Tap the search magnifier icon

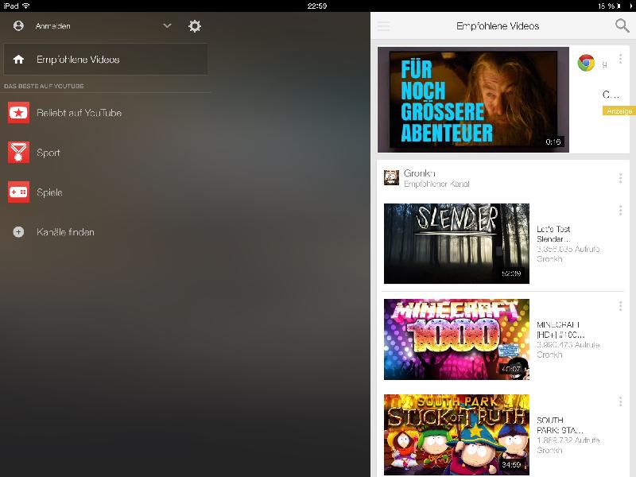pyautogui.click(x=622, y=25)
